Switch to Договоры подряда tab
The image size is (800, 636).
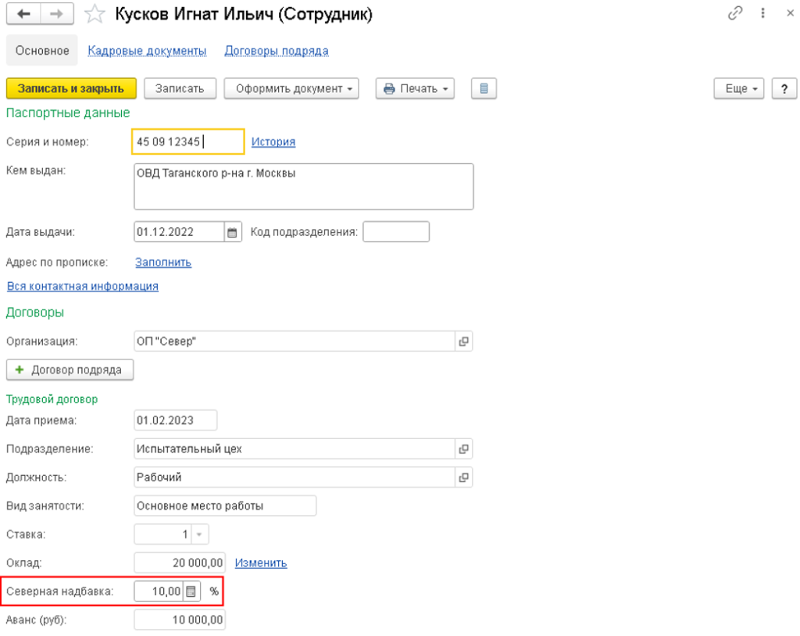point(277,51)
